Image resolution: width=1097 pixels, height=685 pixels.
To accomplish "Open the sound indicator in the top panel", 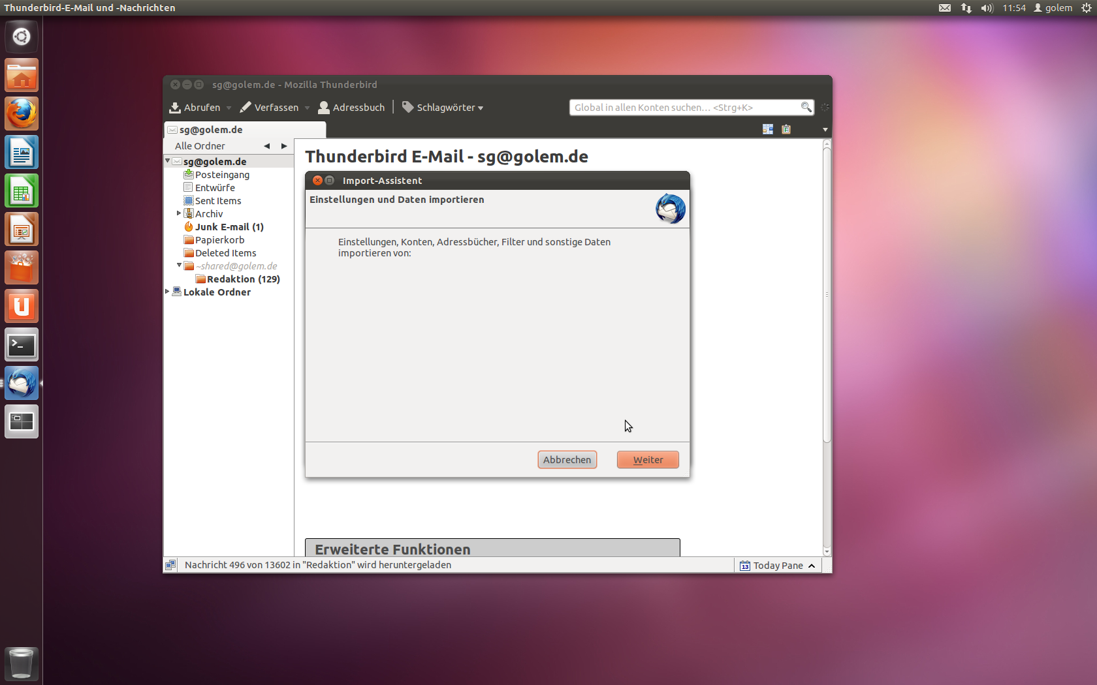I will (986, 8).
